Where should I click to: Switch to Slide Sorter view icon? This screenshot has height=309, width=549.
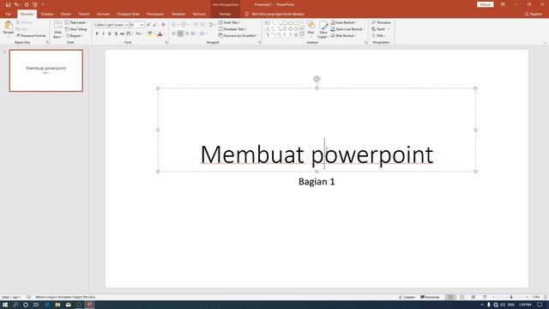(x=462, y=297)
